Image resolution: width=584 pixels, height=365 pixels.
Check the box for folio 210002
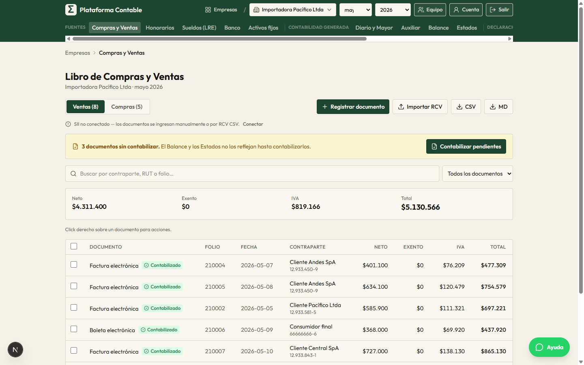[74, 307]
